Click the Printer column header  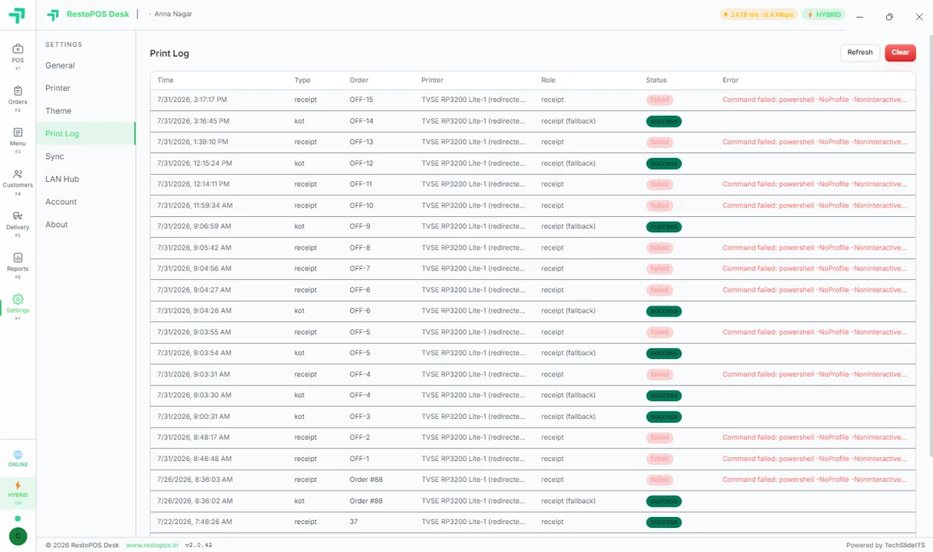[432, 80]
